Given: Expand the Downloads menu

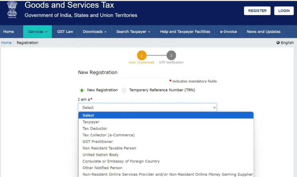Looking at the screenshot, I should pyautogui.click(x=95, y=32).
